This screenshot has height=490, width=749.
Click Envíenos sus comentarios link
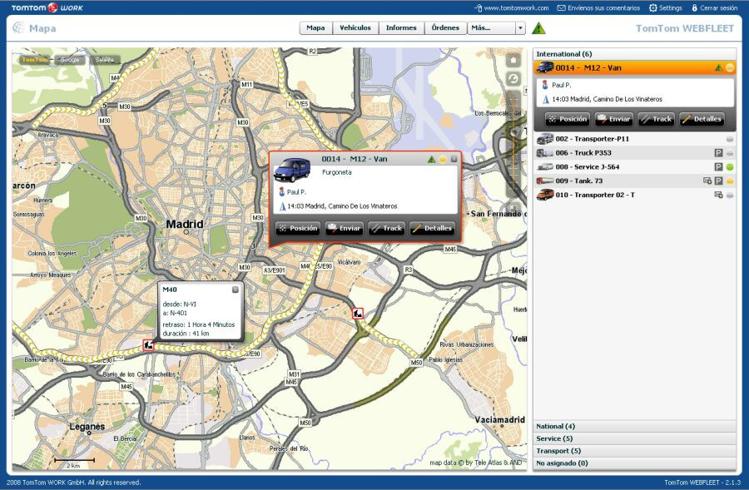point(598,7)
